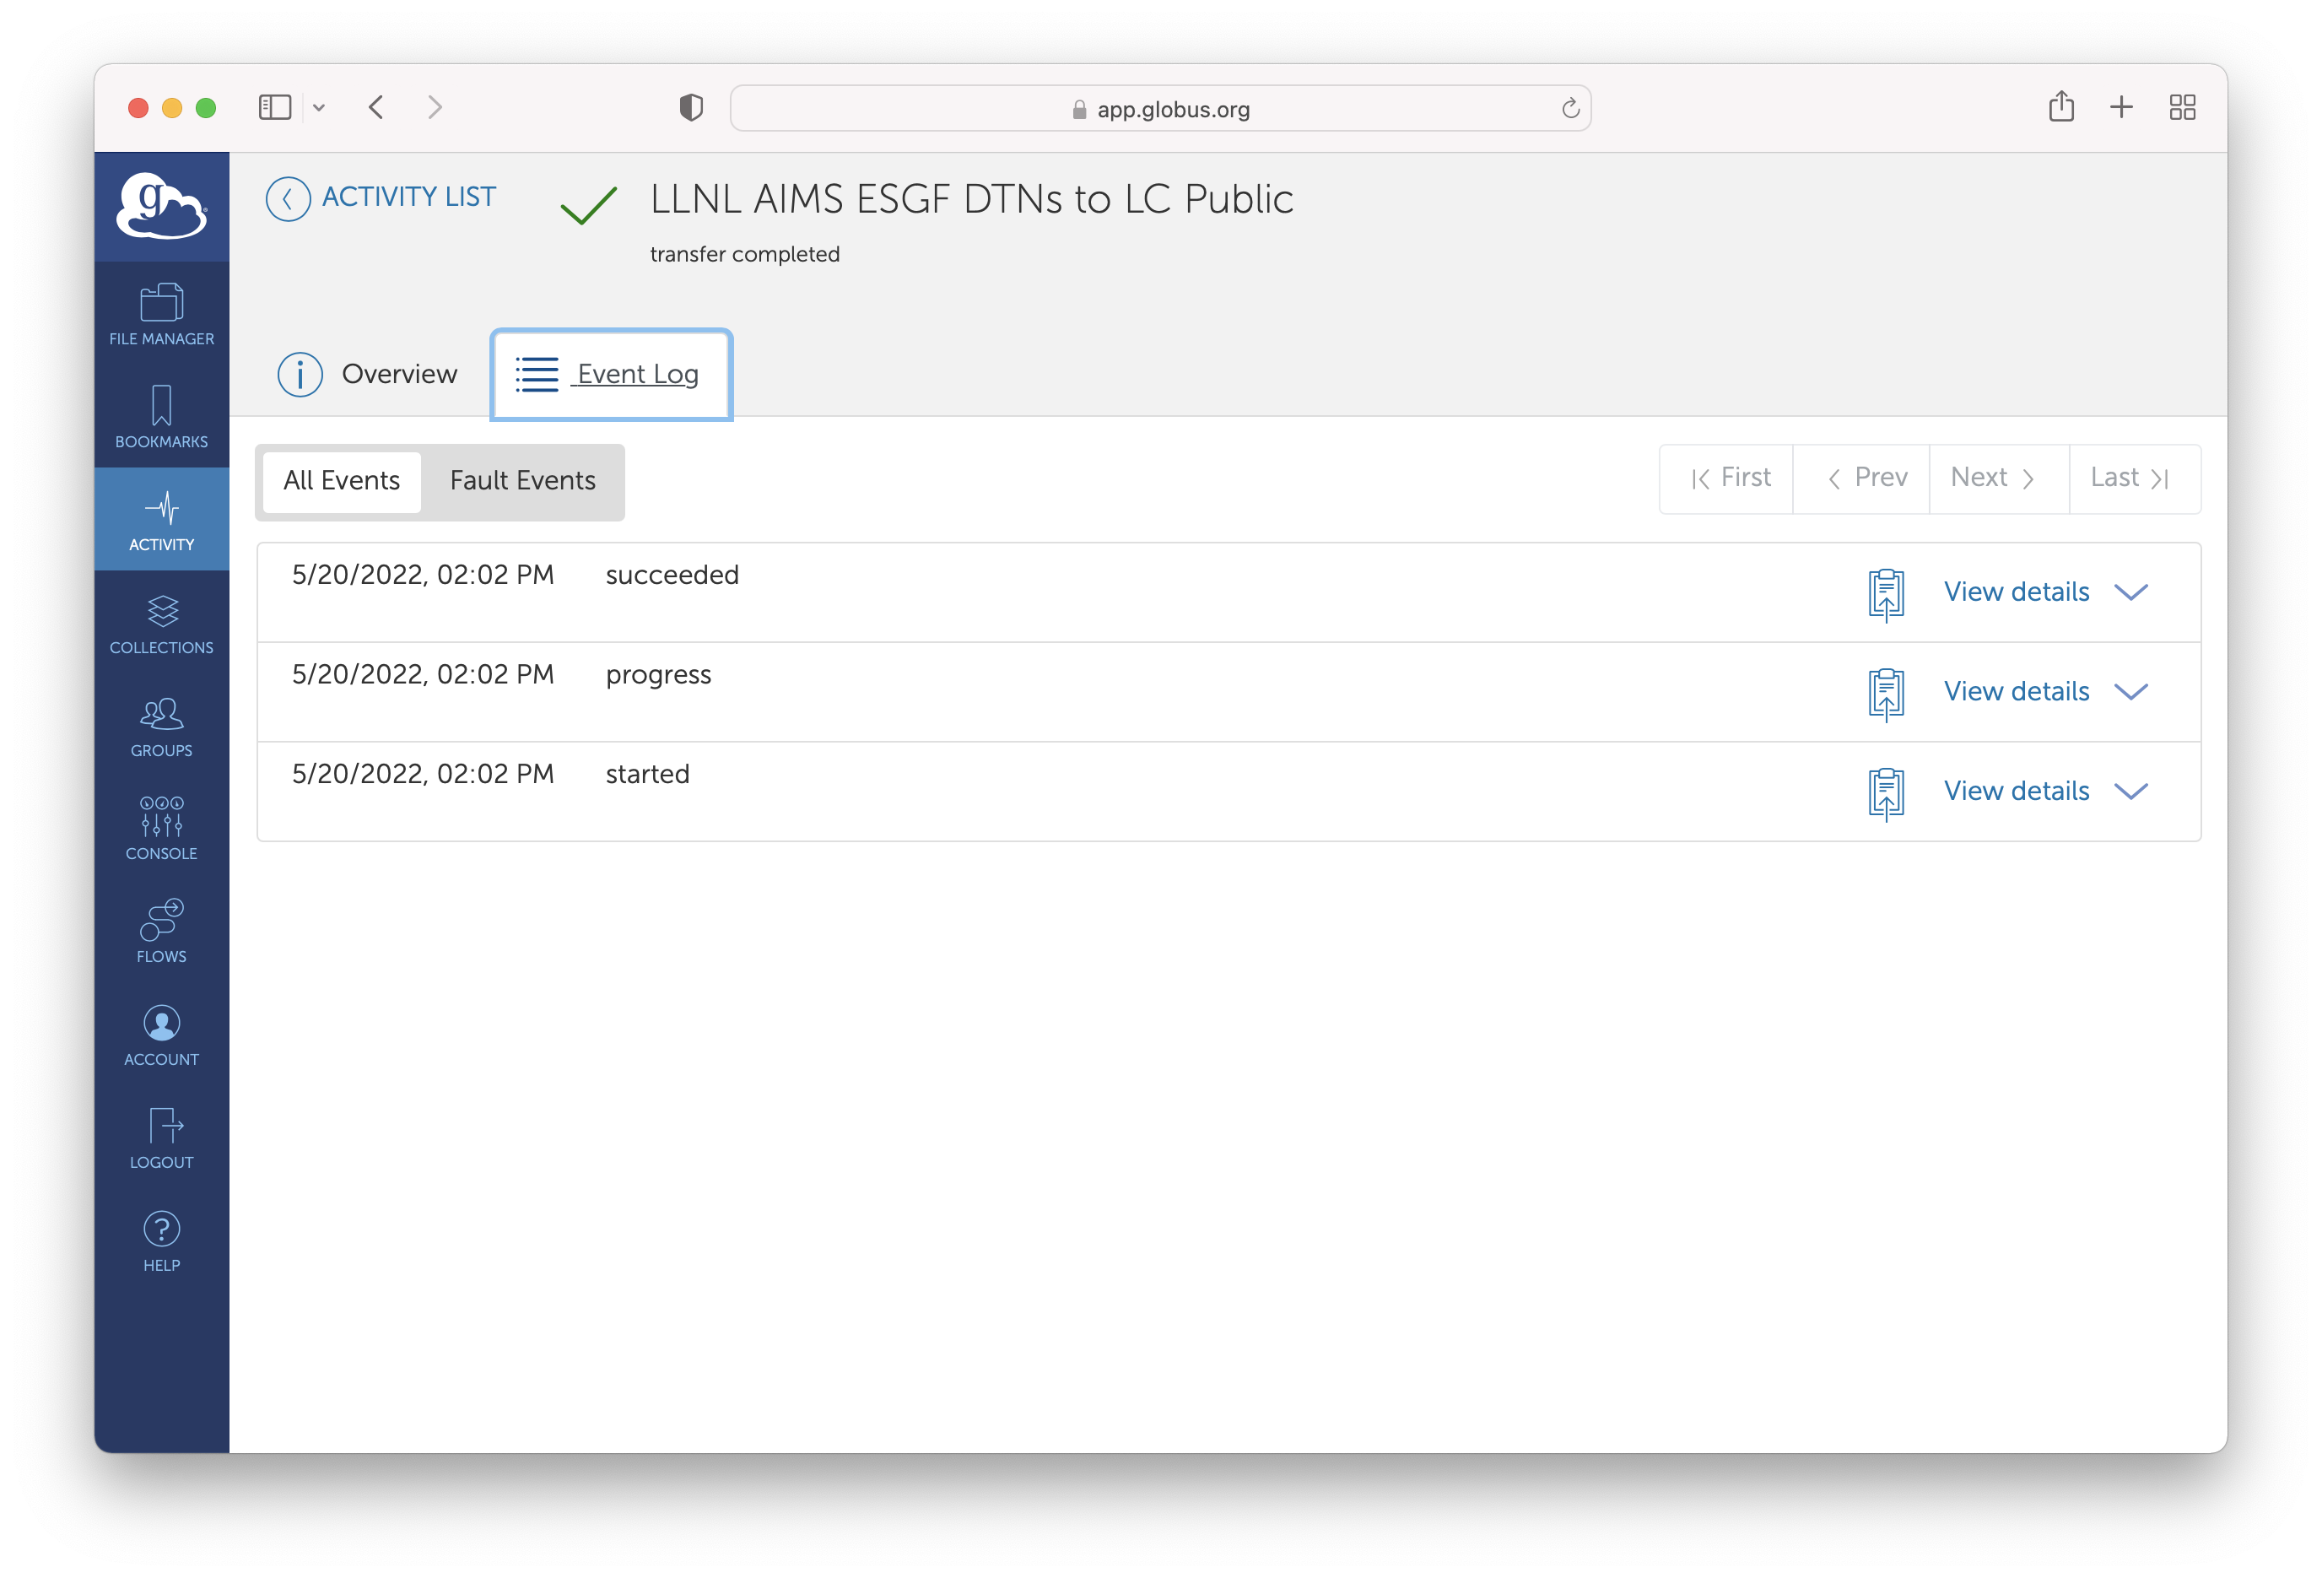Image resolution: width=2322 pixels, height=1578 pixels.
Task: Open Flows in sidebar
Action: point(162,932)
